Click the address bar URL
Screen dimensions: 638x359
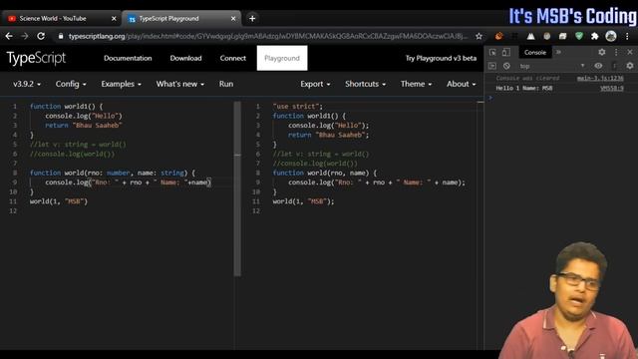(x=268, y=36)
